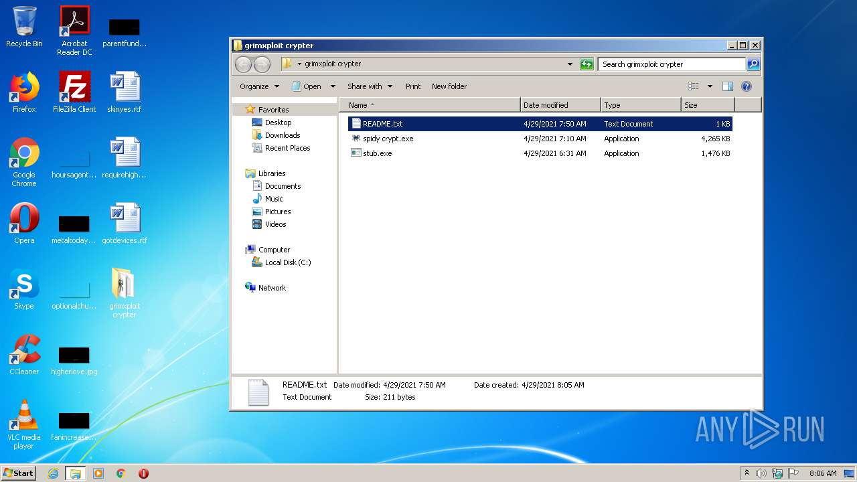This screenshot has height=482, width=857.
Task: Open the views options dropdown arrow
Action: [x=710, y=86]
